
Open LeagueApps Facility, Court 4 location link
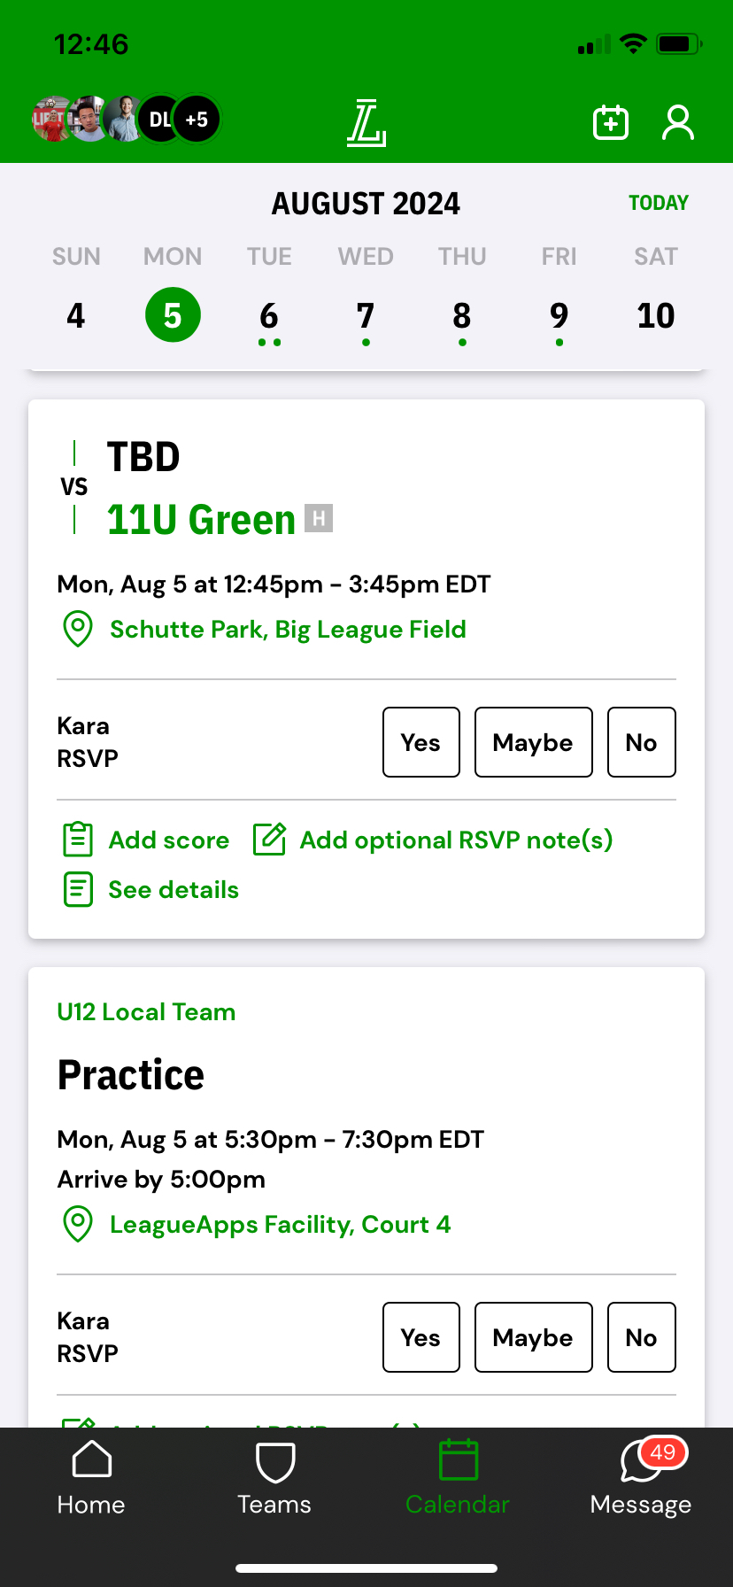coord(280,1224)
